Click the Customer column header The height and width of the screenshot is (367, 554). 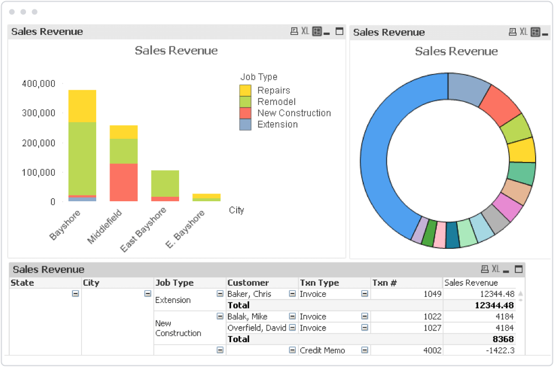(248, 282)
